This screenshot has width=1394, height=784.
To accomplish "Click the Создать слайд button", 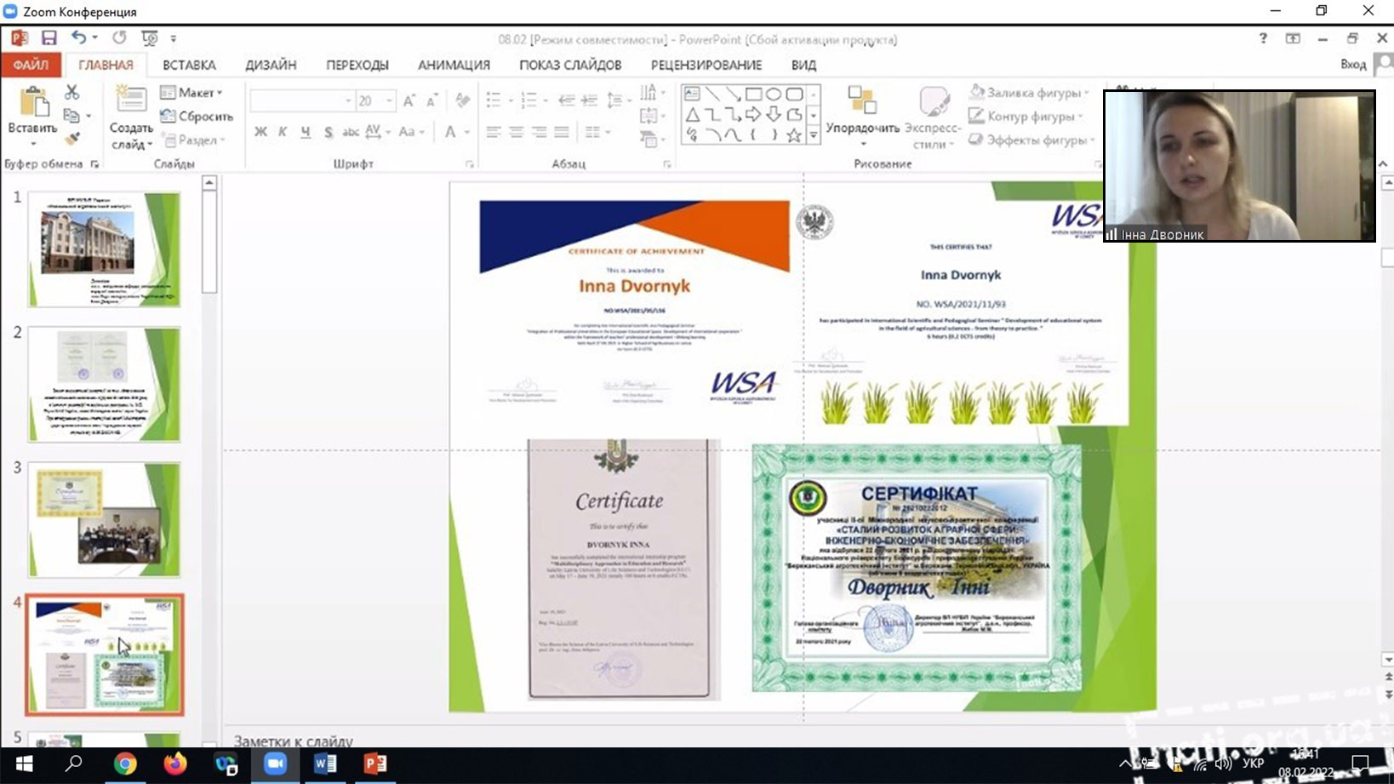I will click(x=131, y=117).
